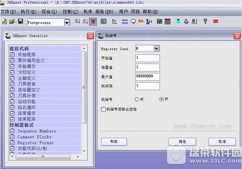Image resolution: width=242 pixels, height=169 pixels.
Task: Click the 开始值 input field
Action: [x=148, y=58]
